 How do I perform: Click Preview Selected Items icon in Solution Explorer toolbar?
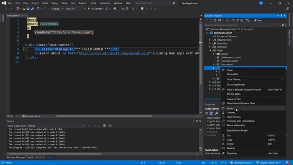[260, 20]
